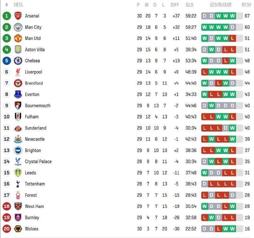
Task: Click the Man City club badge
Action: (18, 27)
